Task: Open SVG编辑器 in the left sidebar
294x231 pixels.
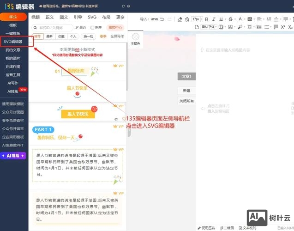Action: 13,42
